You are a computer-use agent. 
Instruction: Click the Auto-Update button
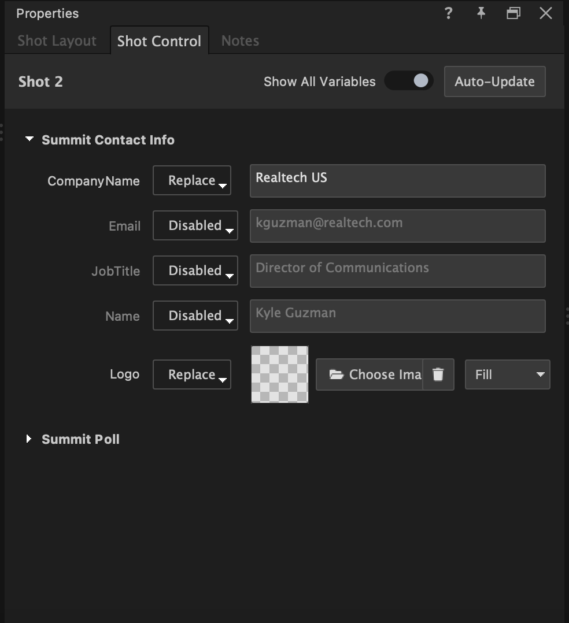coord(494,81)
